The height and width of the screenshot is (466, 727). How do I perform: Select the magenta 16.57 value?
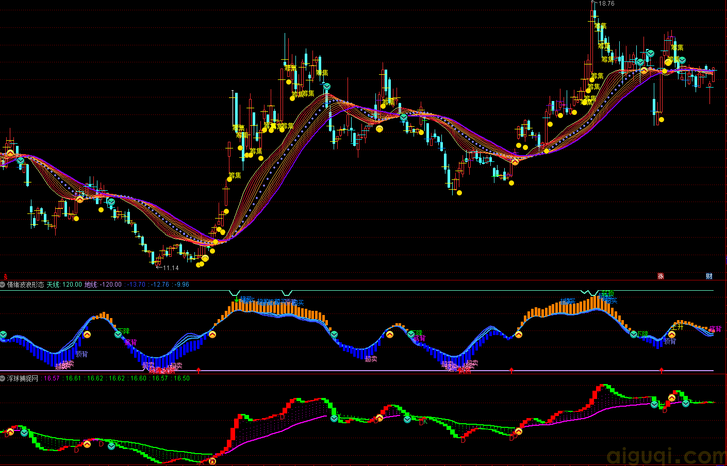click(52, 378)
